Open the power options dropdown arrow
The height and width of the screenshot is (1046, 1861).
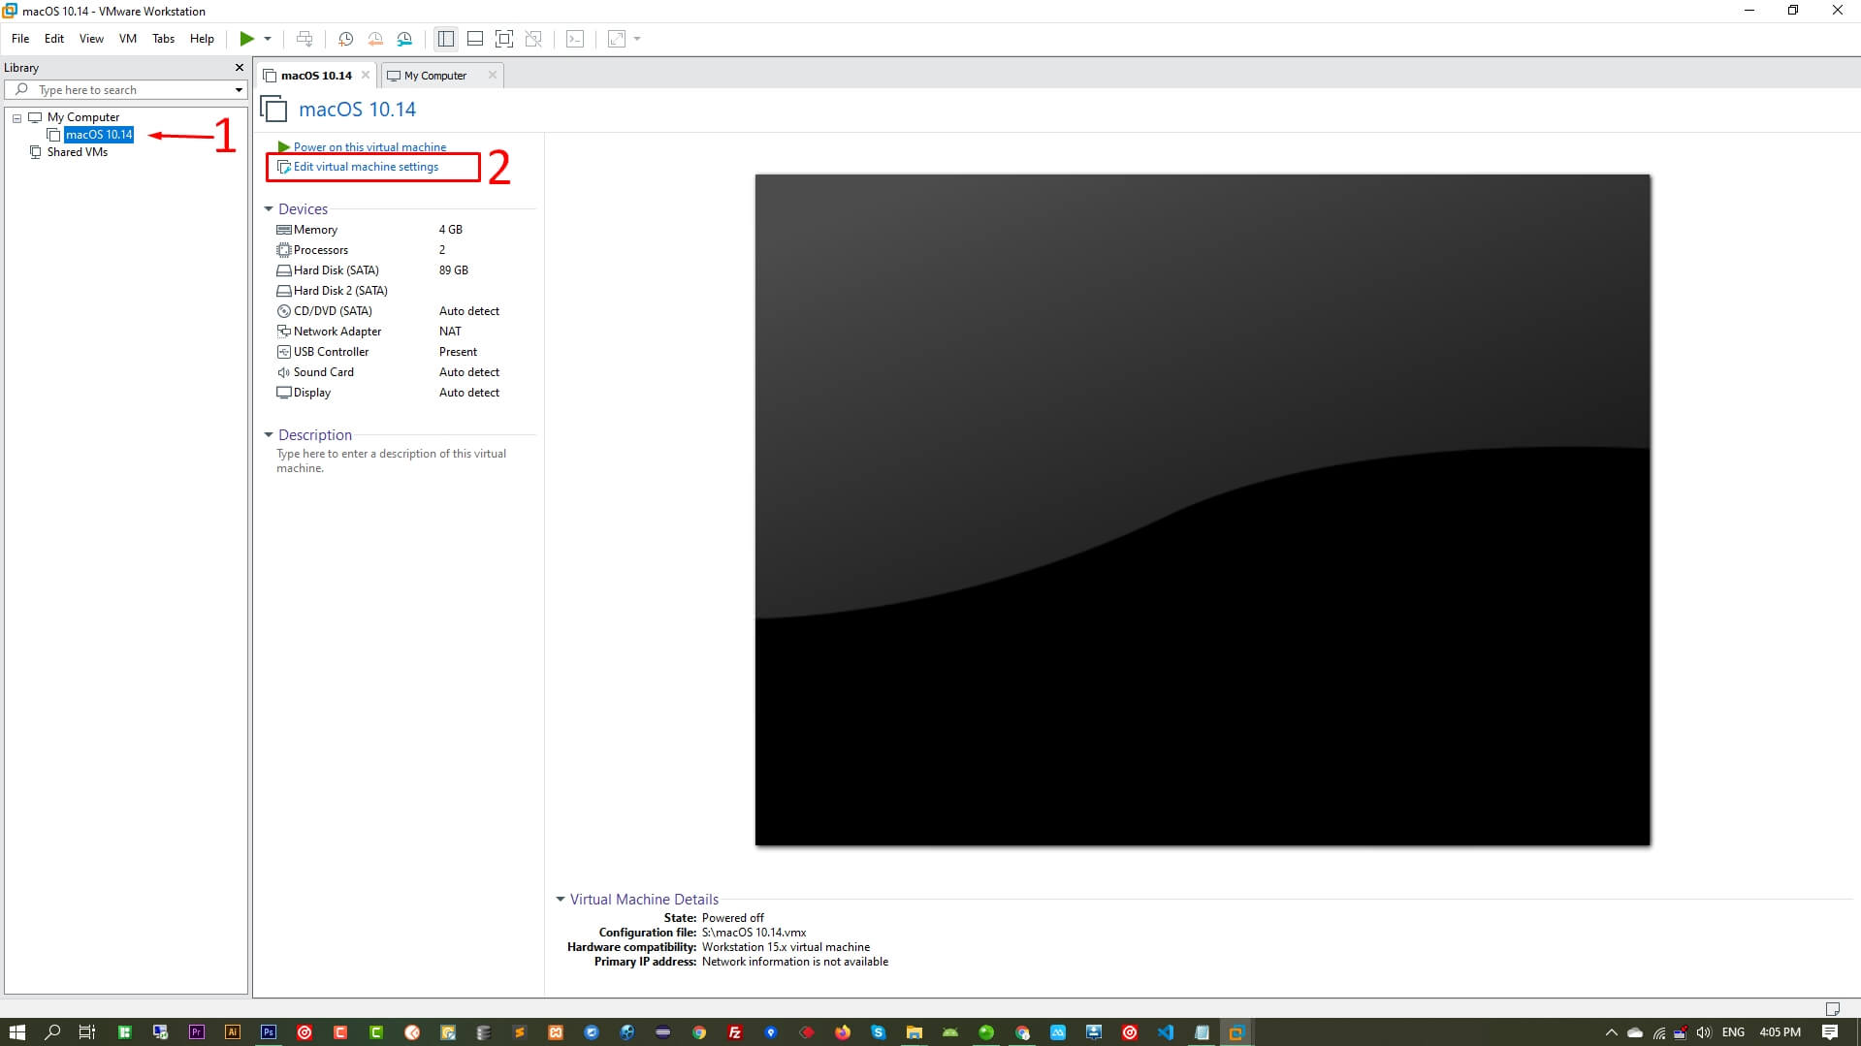[x=268, y=39]
